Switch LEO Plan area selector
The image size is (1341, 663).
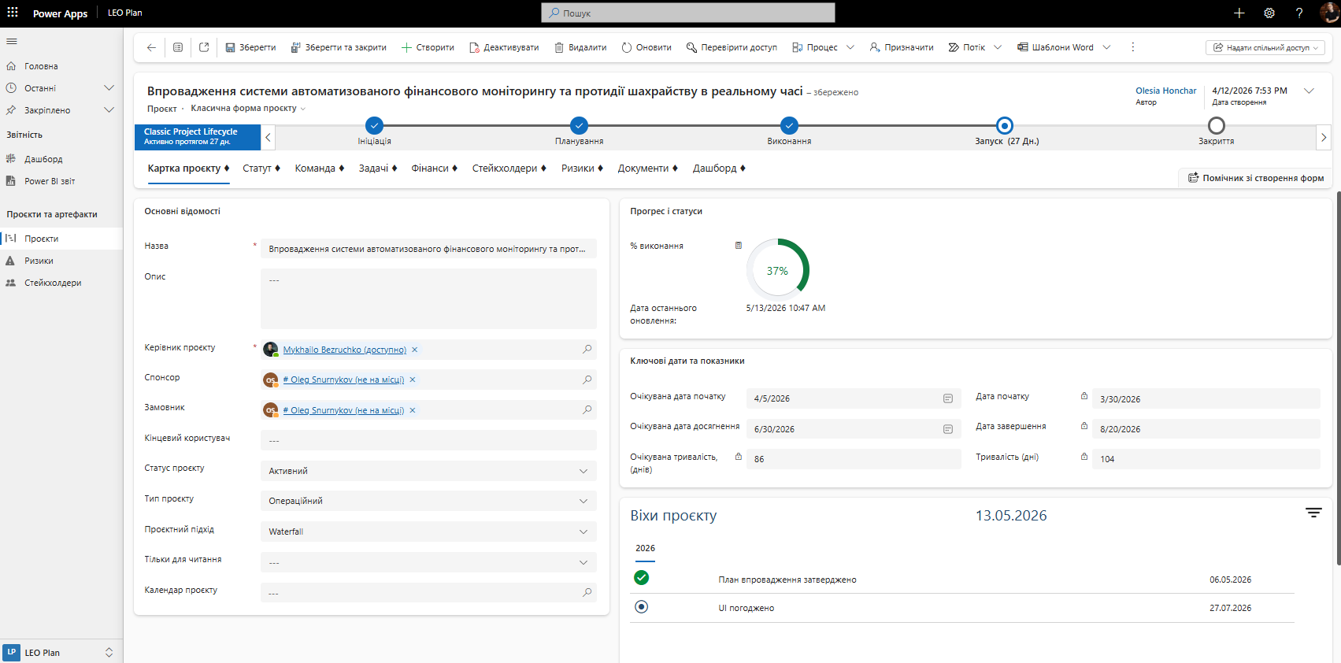(61, 652)
